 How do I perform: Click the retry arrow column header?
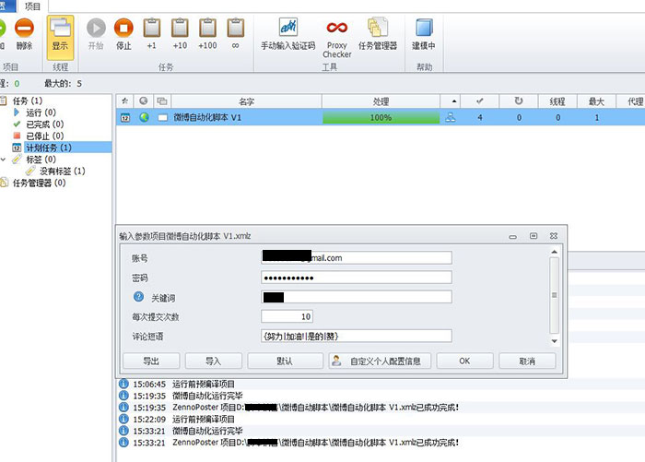519,101
